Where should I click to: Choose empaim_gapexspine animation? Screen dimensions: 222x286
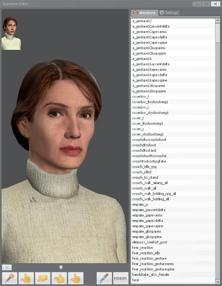click(173, 226)
